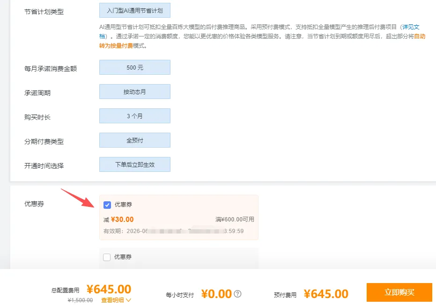This screenshot has width=436, height=305.
Task: Choose the 500 元 monthly commitment option
Action: pos(135,67)
